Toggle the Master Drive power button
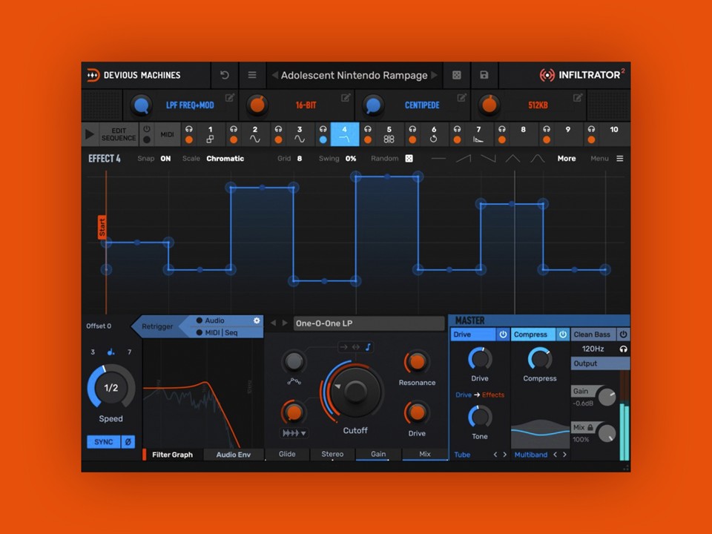Screen dimensions: 712x534 coord(503,334)
